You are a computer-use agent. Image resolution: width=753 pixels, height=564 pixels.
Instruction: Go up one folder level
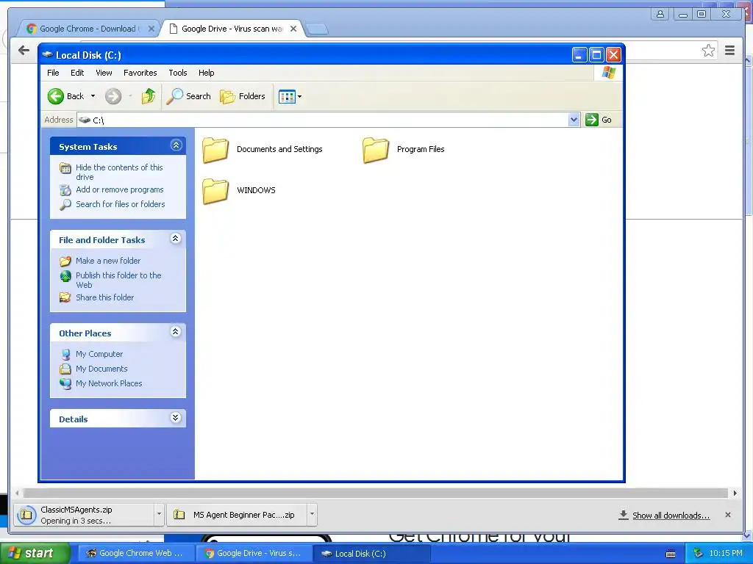click(149, 96)
